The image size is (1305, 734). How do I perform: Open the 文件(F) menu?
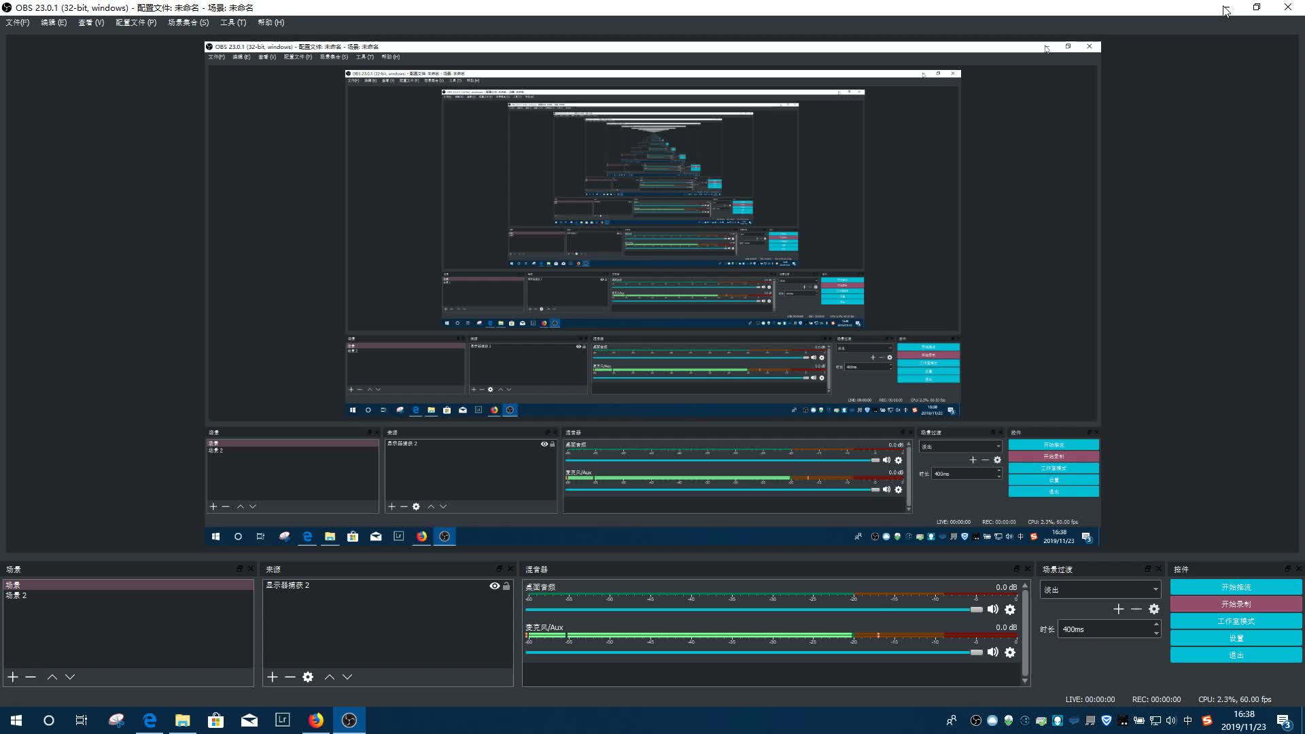[18, 22]
